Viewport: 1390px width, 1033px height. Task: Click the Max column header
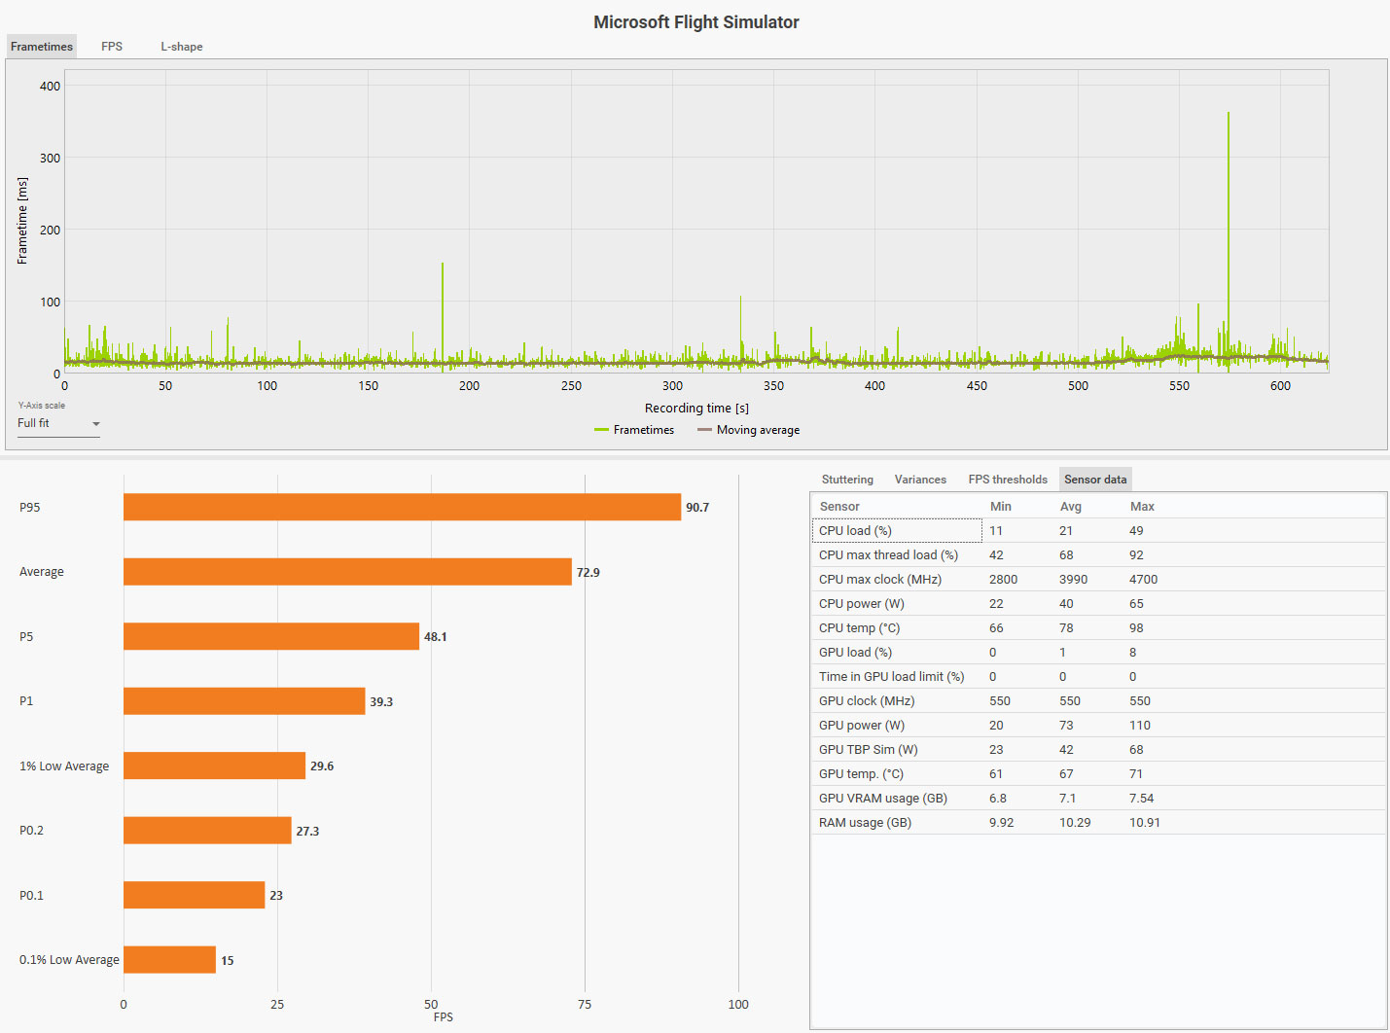pyautogui.click(x=1142, y=506)
